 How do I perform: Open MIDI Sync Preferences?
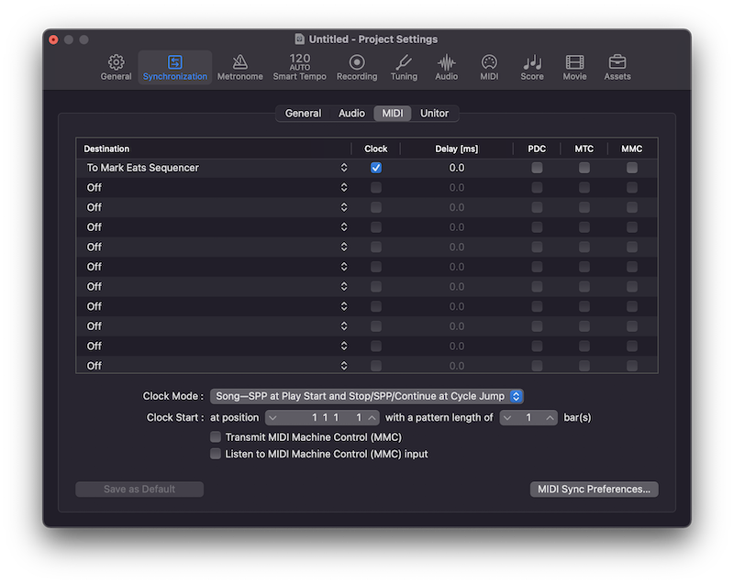tap(594, 489)
